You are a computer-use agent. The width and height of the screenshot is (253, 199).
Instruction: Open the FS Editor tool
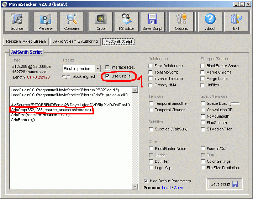point(127,22)
